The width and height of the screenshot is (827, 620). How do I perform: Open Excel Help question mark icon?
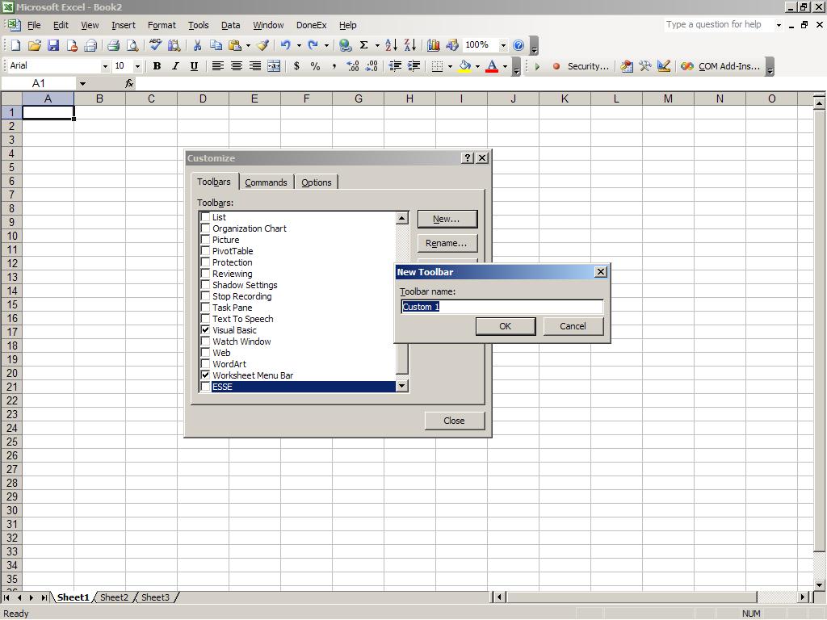pos(518,45)
